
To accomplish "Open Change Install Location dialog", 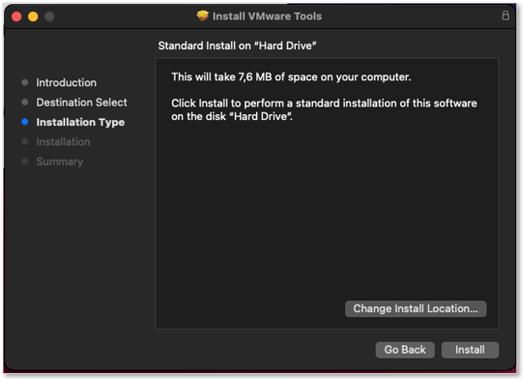I will (415, 309).
